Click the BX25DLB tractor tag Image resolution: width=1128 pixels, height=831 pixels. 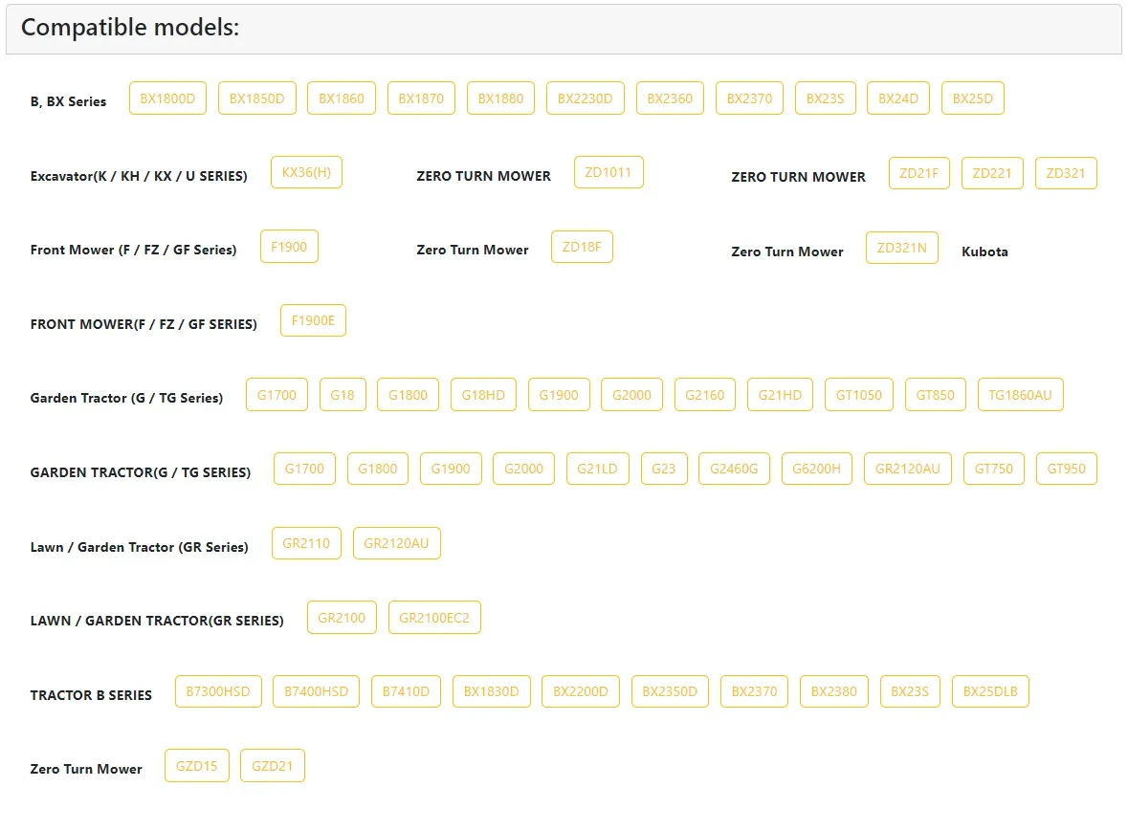990,691
